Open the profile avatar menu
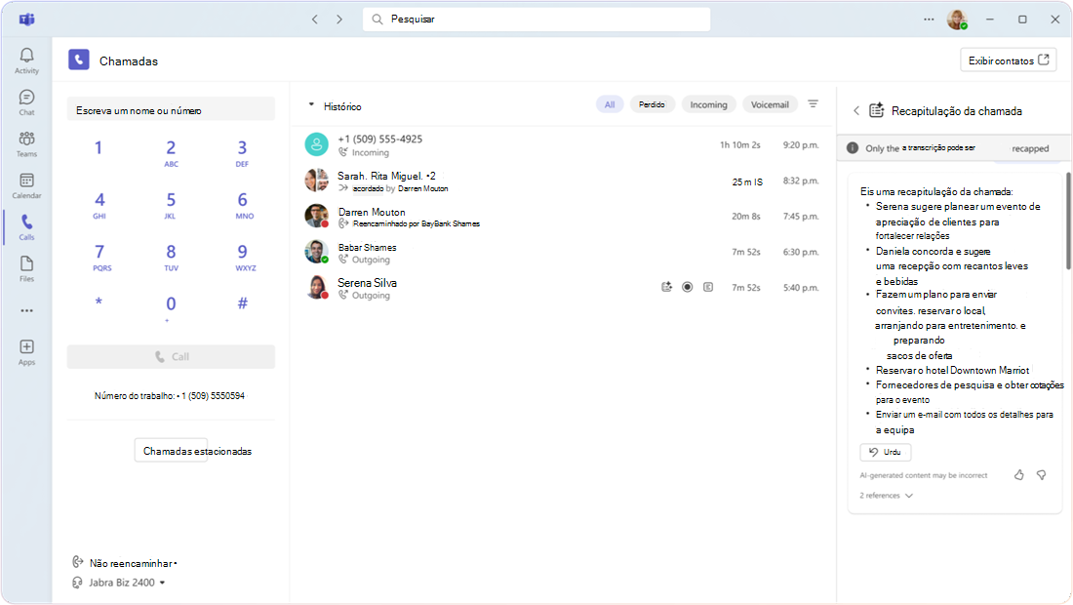Image resolution: width=1073 pixels, height=605 pixels. coord(957,20)
